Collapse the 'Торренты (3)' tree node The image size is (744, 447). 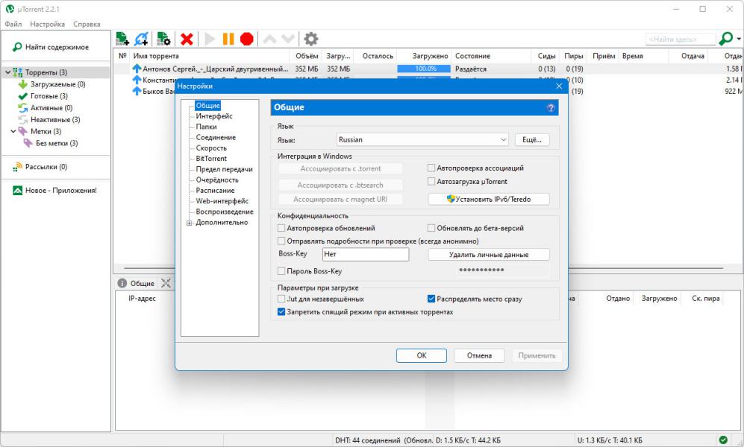click(x=7, y=72)
